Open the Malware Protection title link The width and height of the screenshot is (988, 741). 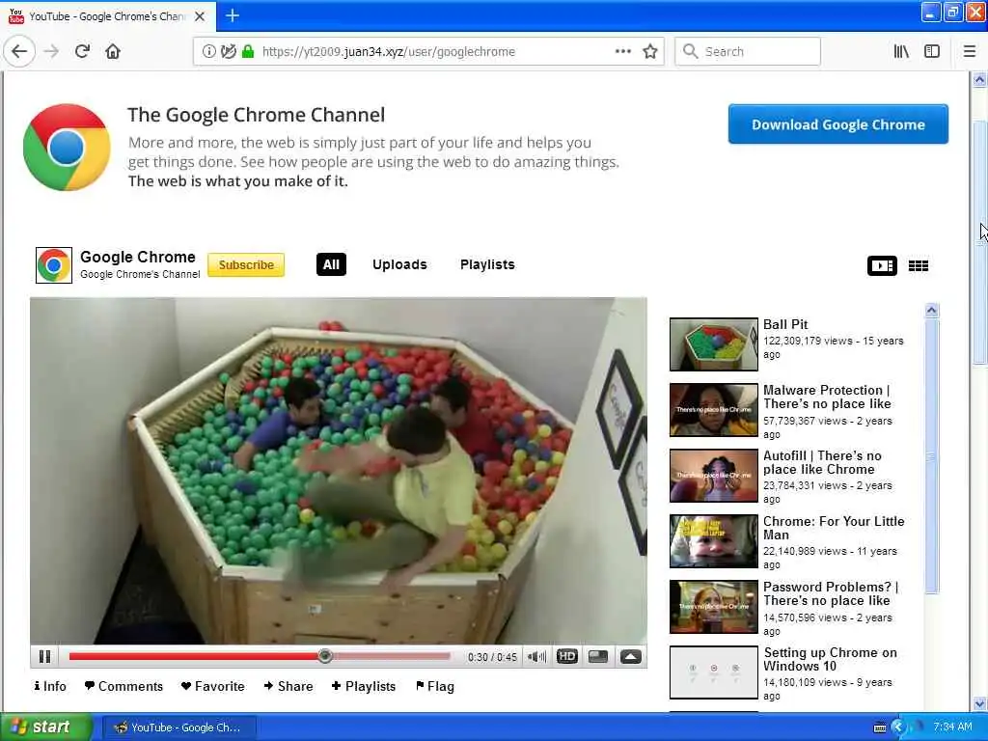coord(827,397)
